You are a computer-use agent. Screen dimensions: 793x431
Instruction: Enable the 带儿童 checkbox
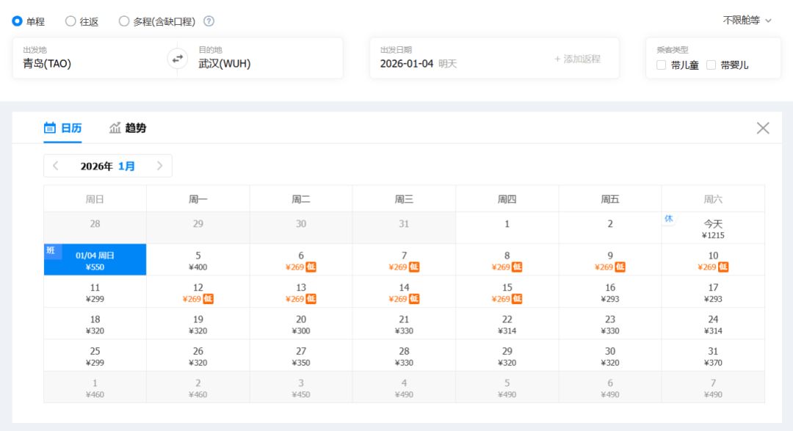662,65
